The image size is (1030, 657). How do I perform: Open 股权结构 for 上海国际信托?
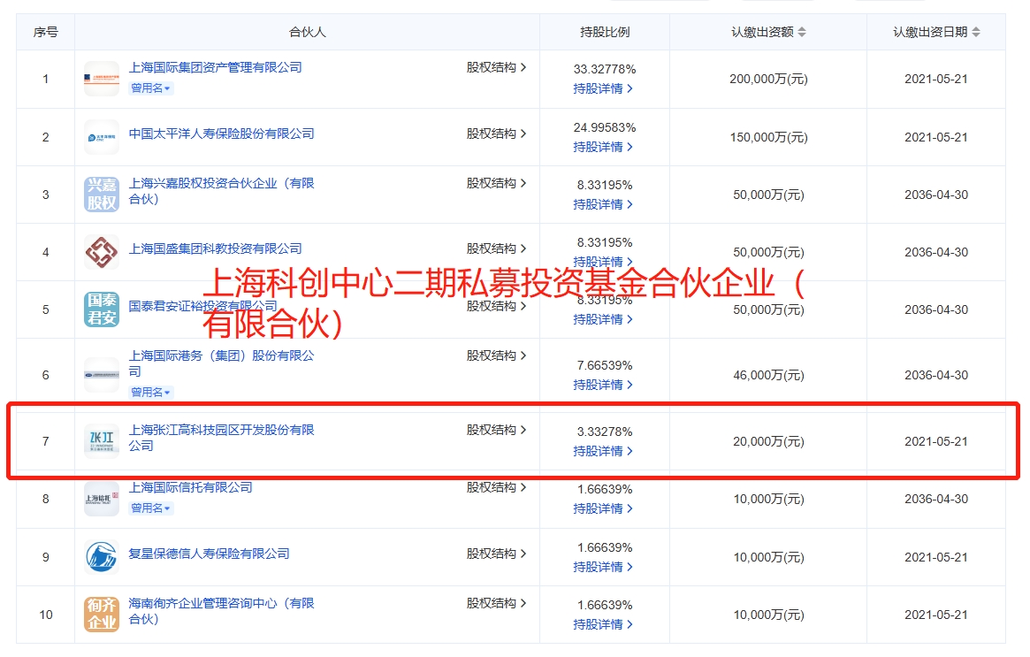(x=497, y=487)
